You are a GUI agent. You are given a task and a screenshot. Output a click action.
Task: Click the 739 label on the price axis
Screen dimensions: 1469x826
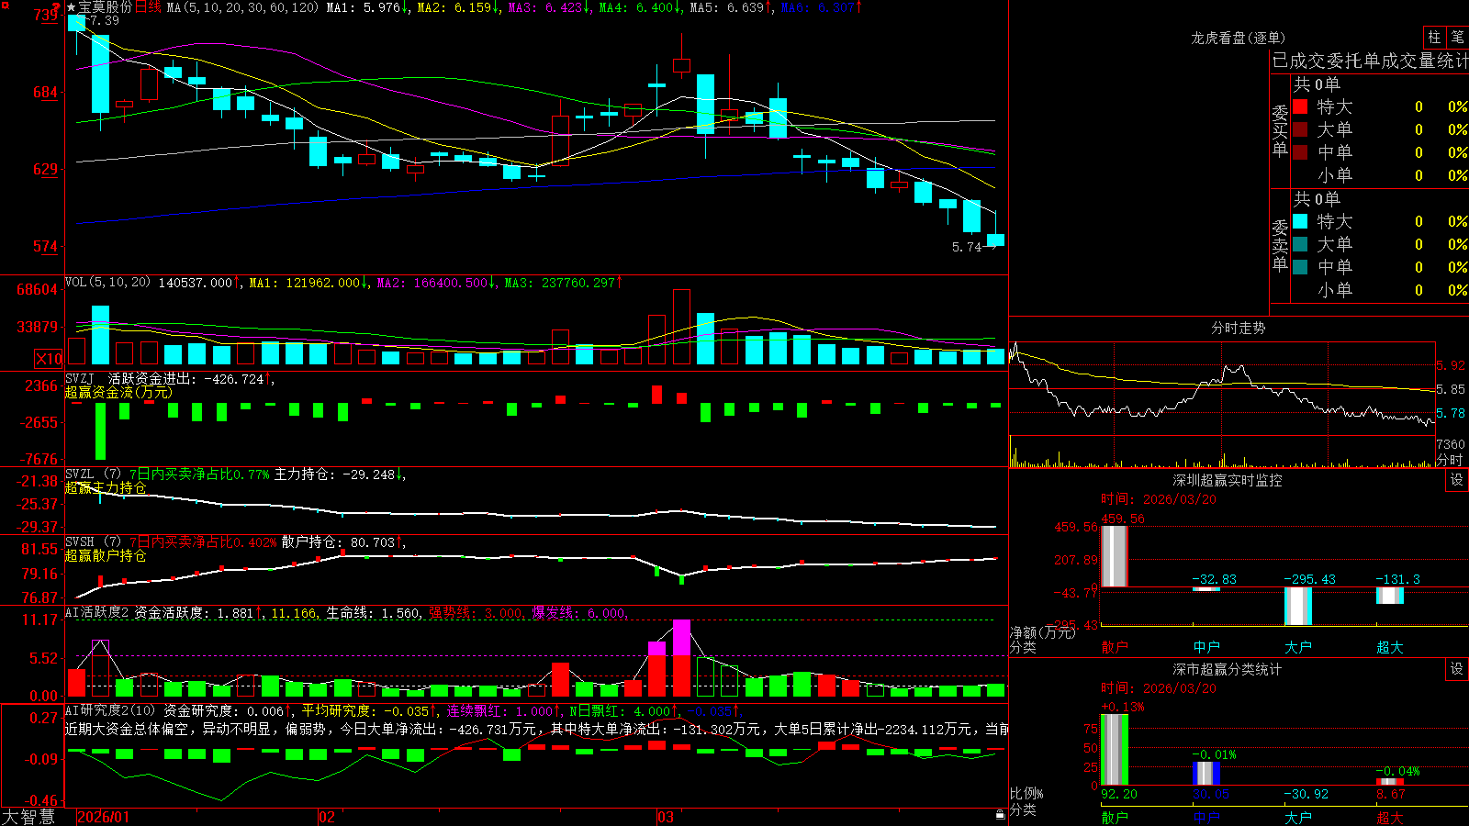[46, 15]
